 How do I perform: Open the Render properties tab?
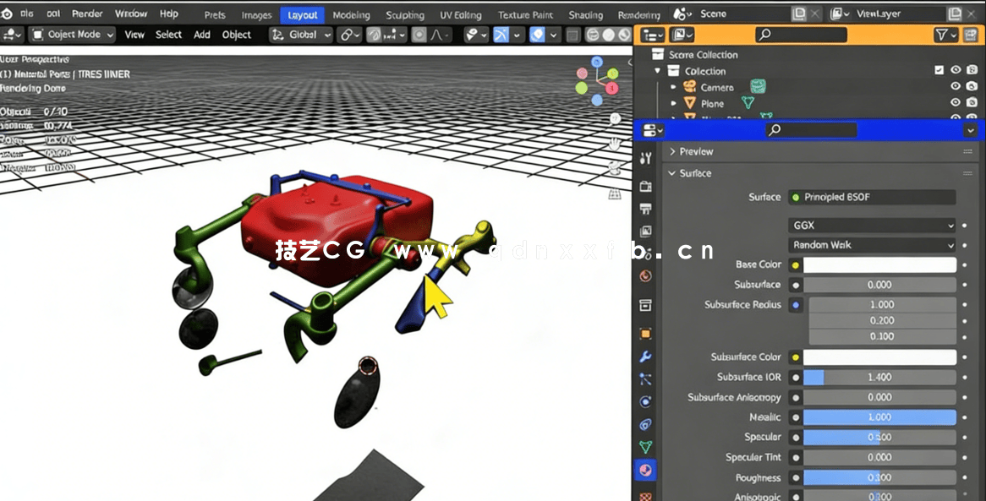coord(645,185)
